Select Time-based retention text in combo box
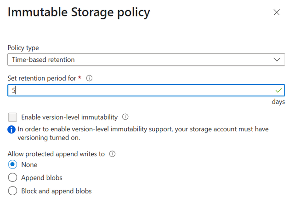The height and width of the screenshot is (204, 294). pos(43,59)
